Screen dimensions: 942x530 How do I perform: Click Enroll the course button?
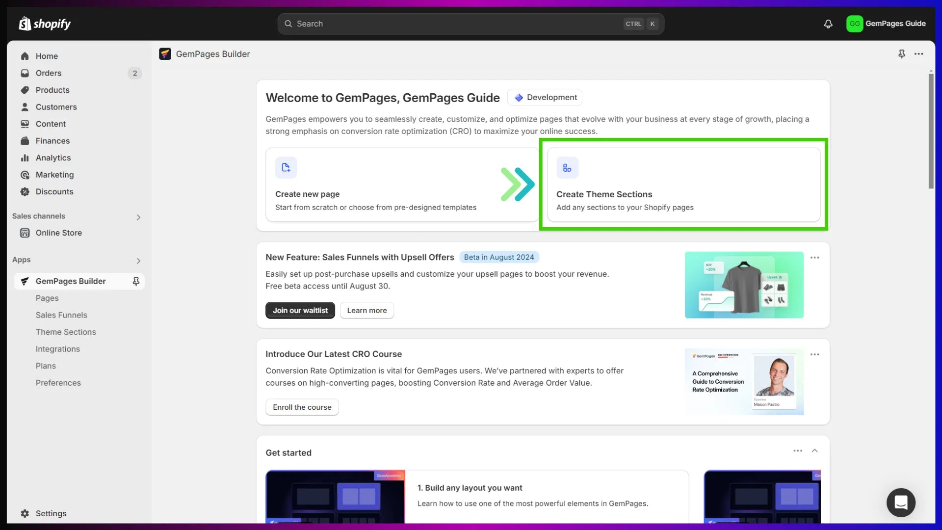(x=302, y=407)
